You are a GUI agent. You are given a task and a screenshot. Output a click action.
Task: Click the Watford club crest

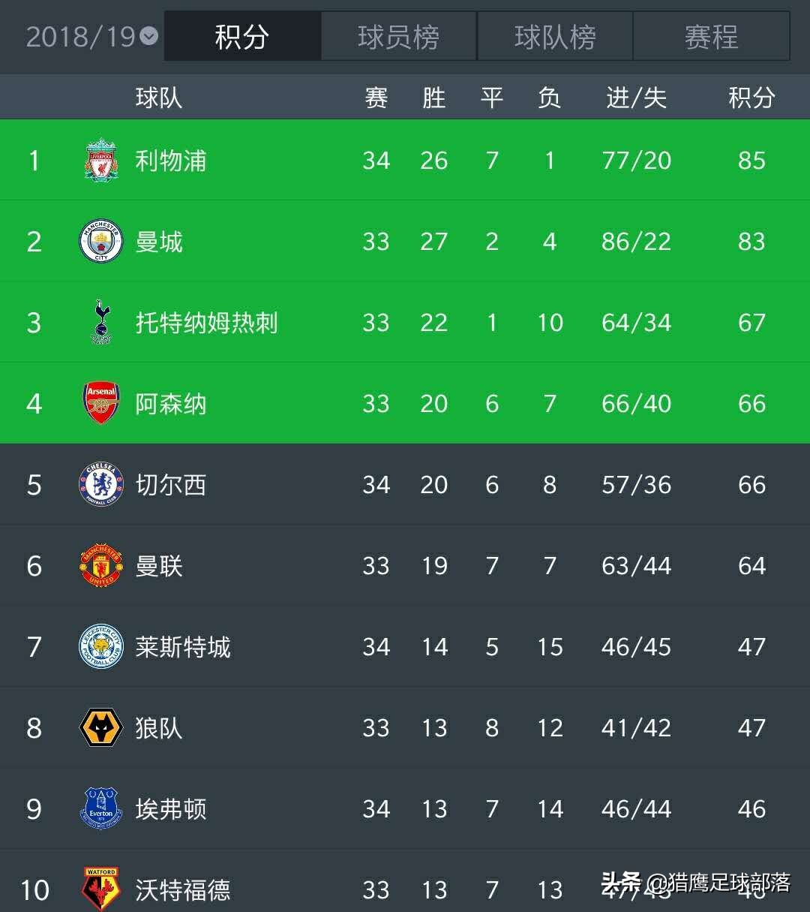(x=100, y=889)
